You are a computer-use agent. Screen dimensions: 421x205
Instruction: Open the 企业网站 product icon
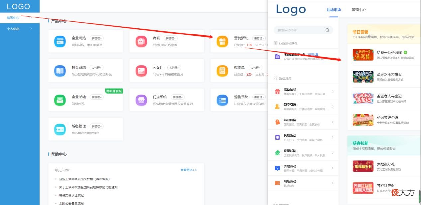[60, 41]
